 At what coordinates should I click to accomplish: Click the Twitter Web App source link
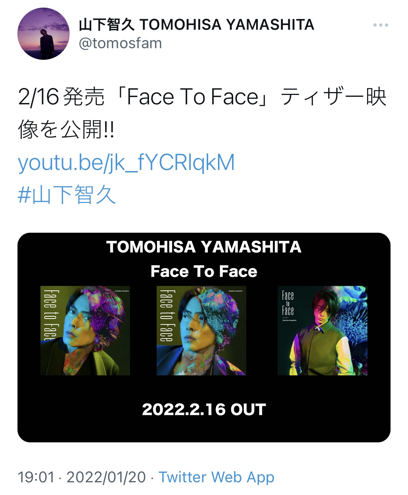[217, 477]
